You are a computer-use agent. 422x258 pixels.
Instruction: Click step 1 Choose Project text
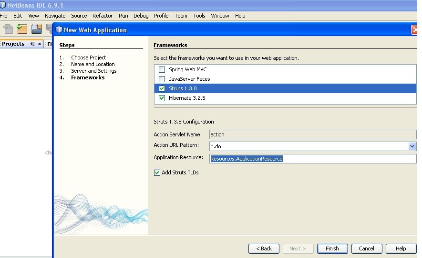(x=89, y=57)
